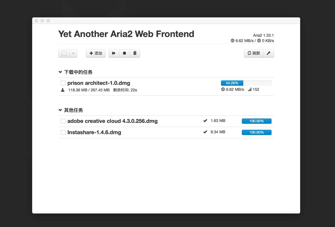The image size is (335, 227).
Task: Click the checkmark icon next to 9.34 MB
Action: pos(205,132)
